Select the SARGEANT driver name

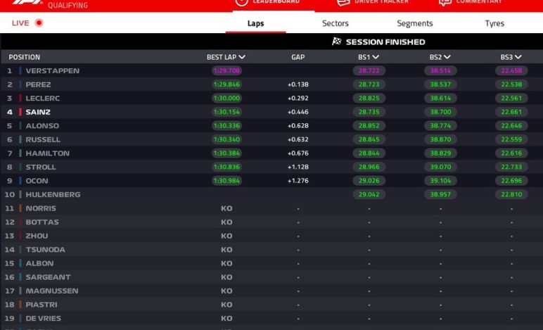pyautogui.click(x=48, y=277)
